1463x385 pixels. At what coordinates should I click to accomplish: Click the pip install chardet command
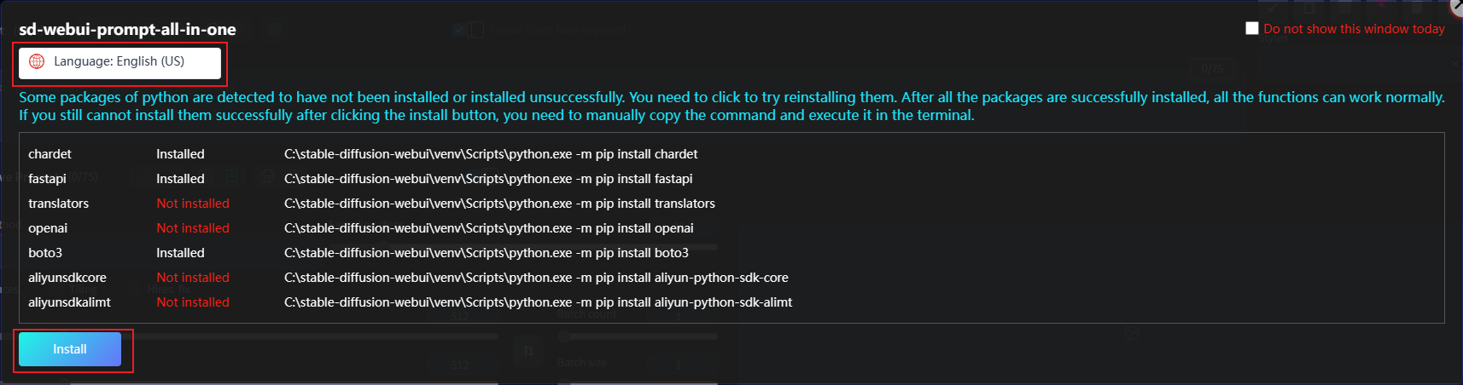[x=491, y=154]
